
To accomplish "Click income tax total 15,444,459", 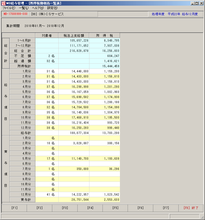I will click(105, 66).
